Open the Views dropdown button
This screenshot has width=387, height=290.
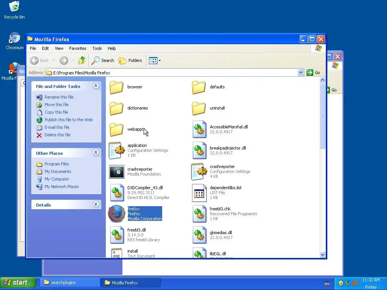155,60
